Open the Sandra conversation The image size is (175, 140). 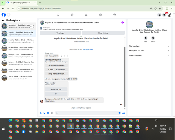click(19, 63)
